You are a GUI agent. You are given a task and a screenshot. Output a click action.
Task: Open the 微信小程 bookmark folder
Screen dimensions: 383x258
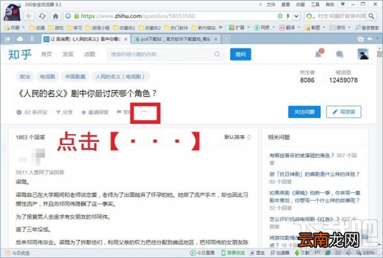click(x=97, y=27)
